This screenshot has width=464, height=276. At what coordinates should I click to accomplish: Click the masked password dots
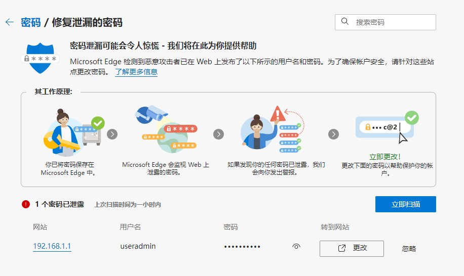coord(242,247)
